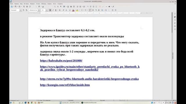Image resolution: width=186 pixels, height=104 pixels.
Task: Toggle formatting marks pilcrow icon
Action: (x=61, y=7)
